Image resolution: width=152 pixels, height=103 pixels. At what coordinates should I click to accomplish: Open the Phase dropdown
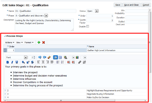(46, 16)
